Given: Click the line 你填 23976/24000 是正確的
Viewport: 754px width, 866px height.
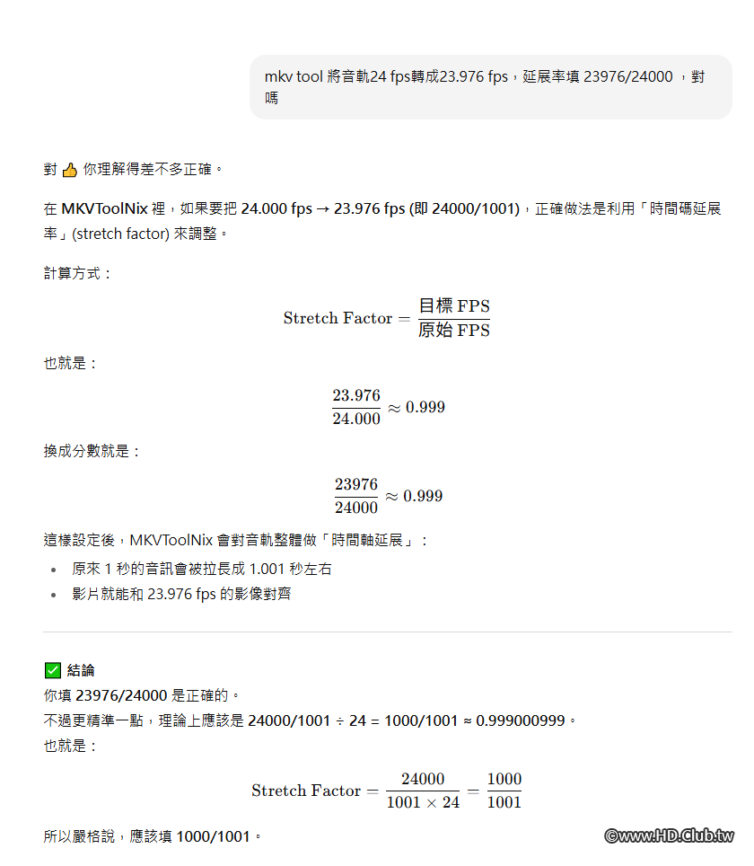Looking at the screenshot, I should pos(142,695).
